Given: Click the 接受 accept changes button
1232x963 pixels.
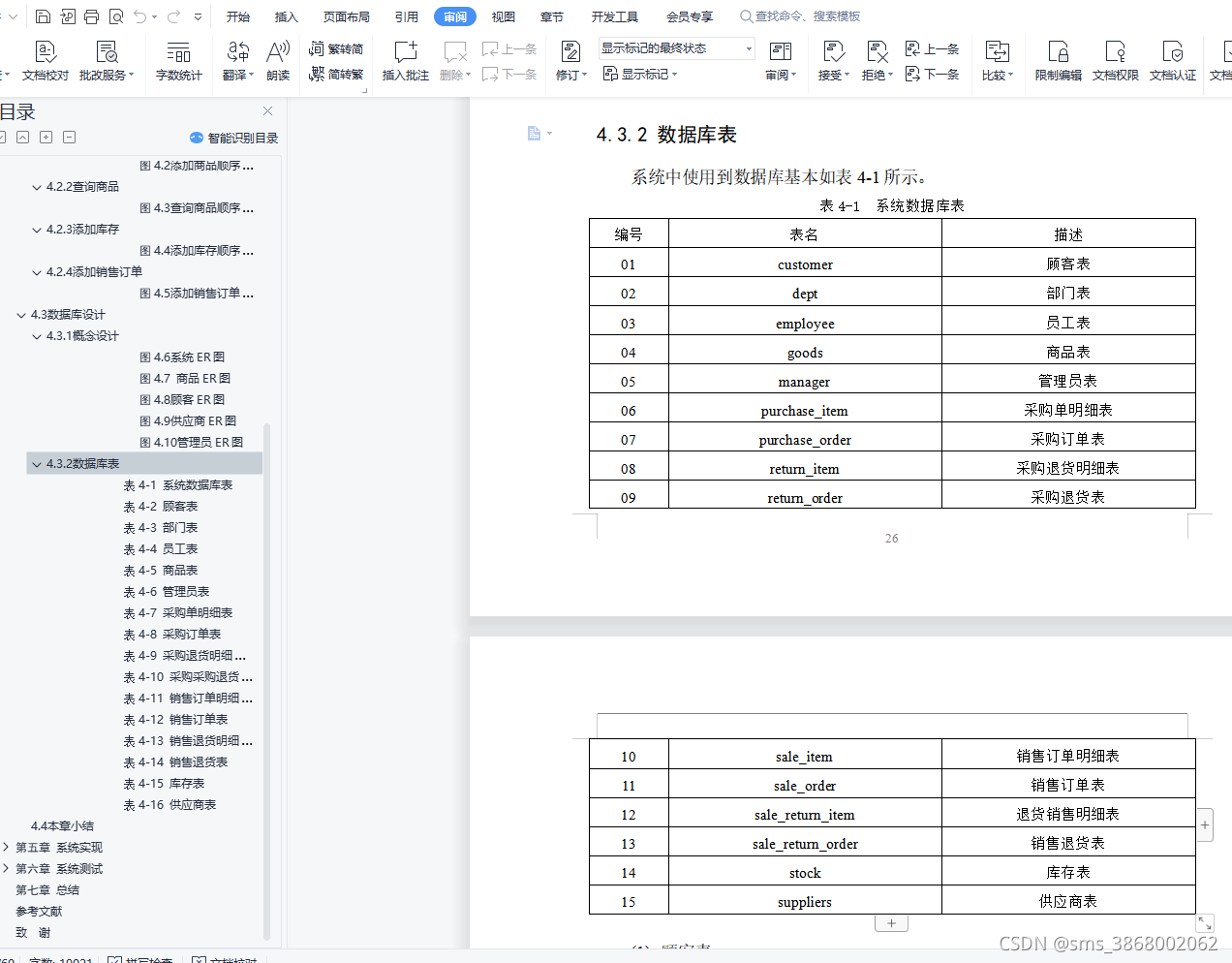Looking at the screenshot, I should point(829,58).
